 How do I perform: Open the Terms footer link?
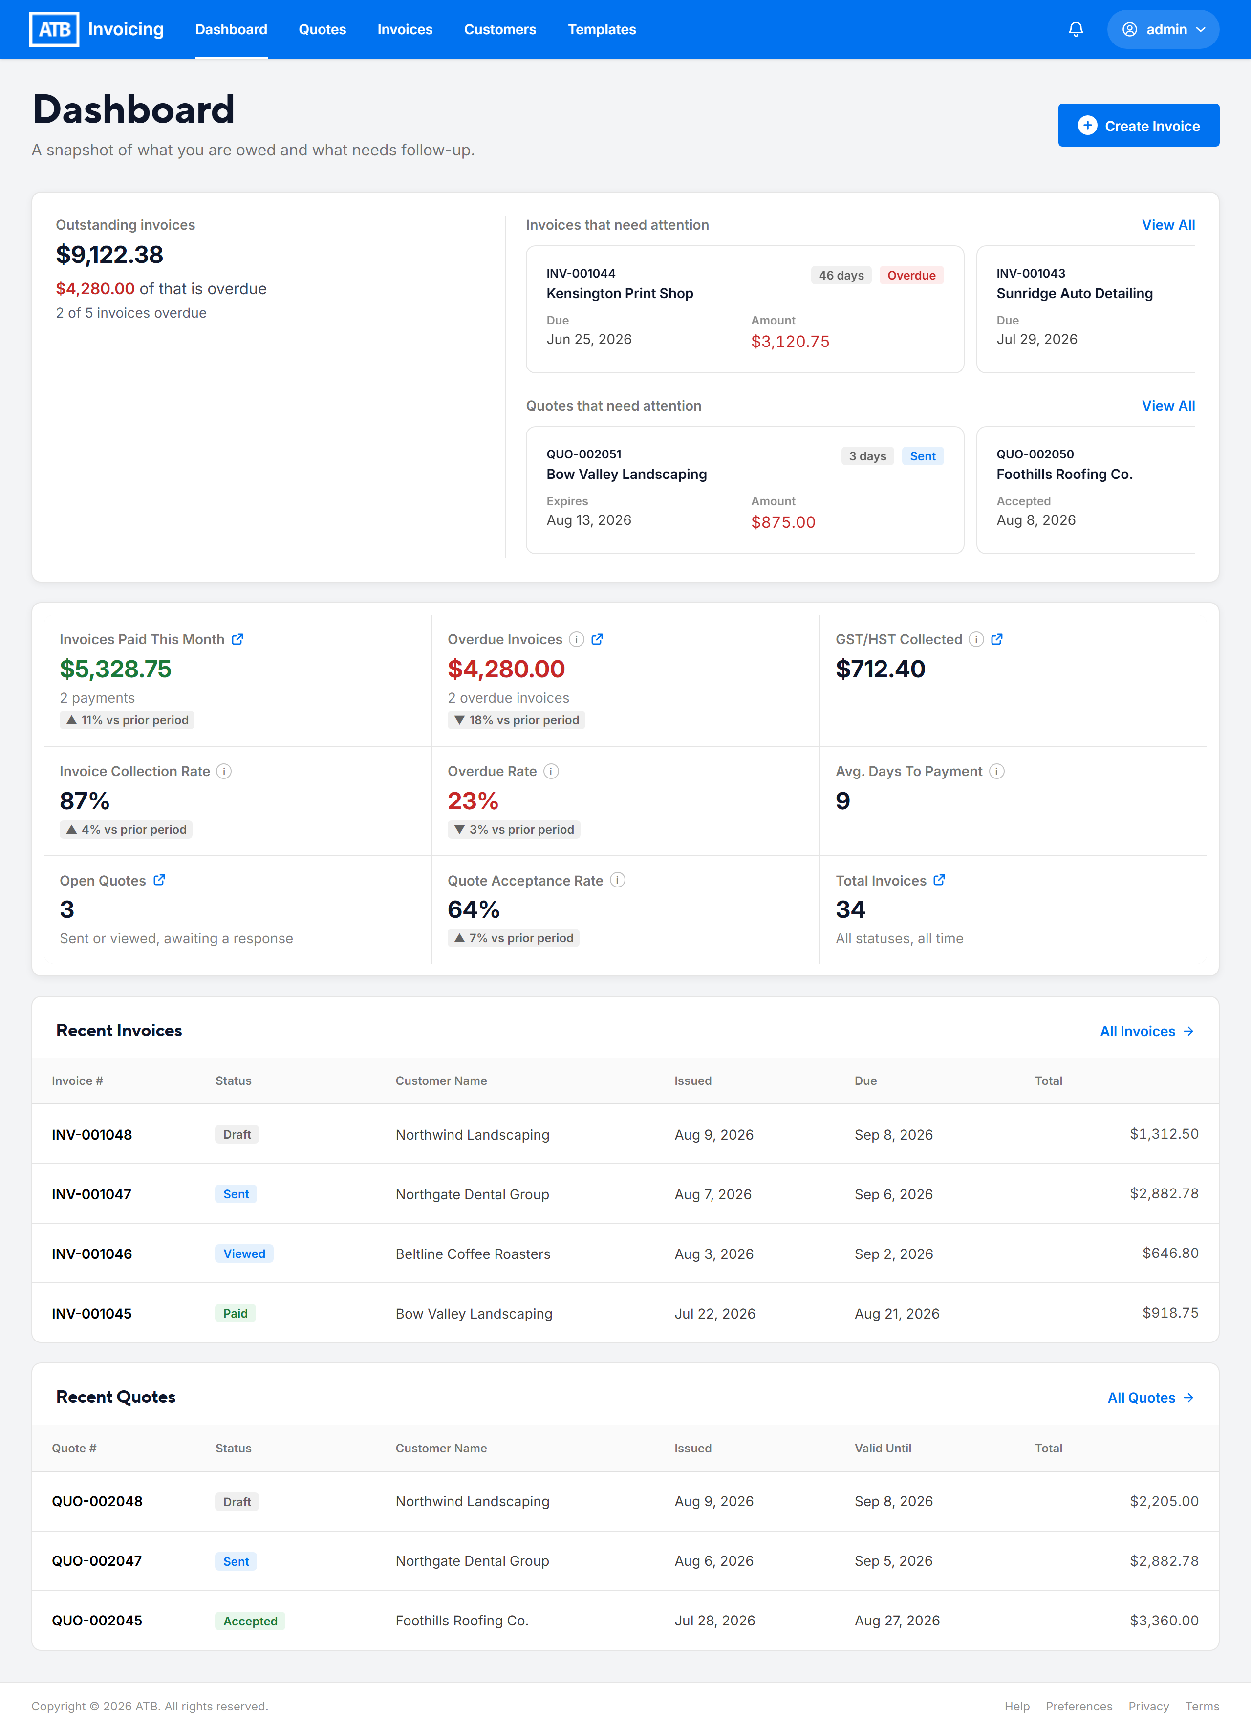tap(1202, 1707)
